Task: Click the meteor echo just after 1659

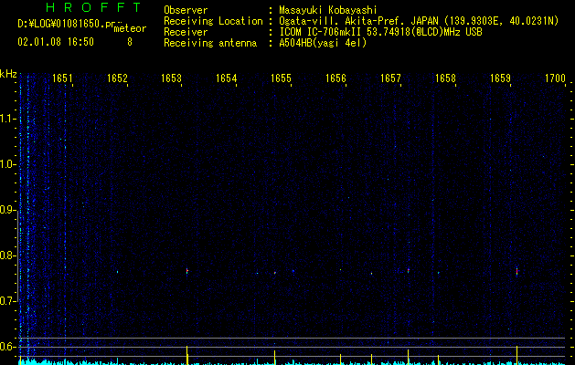Action: click(x=516, y=272)
